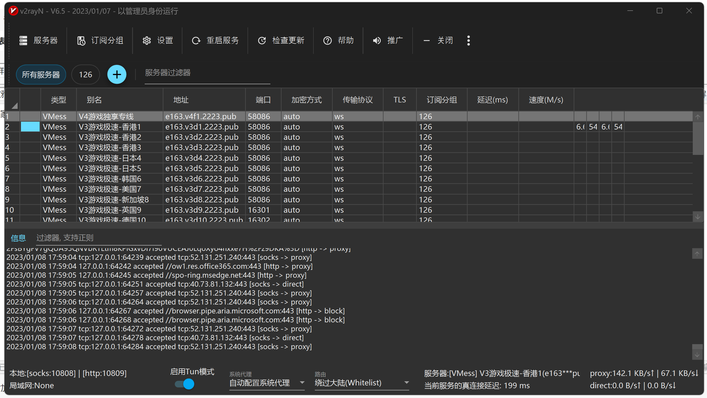Screen dimensions: 707x398
Task: Click the grid select-all corner triangle
Action: point(15,106)
